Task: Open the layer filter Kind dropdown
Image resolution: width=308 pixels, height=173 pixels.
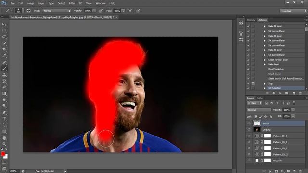Action: pos(255,103)
